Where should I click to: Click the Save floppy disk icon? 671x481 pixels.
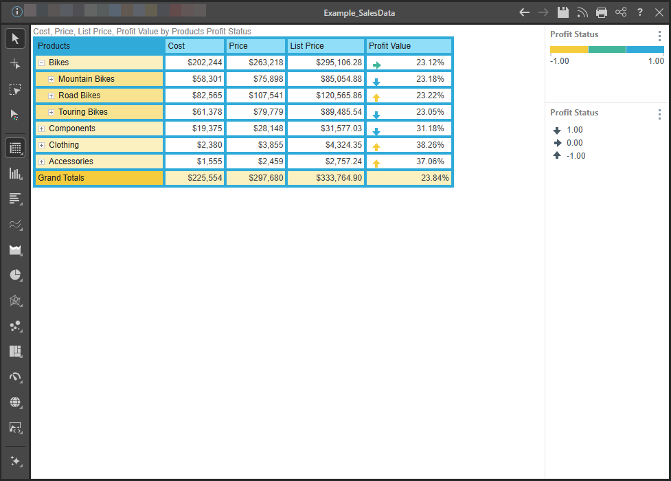click(x=563, y=12)
